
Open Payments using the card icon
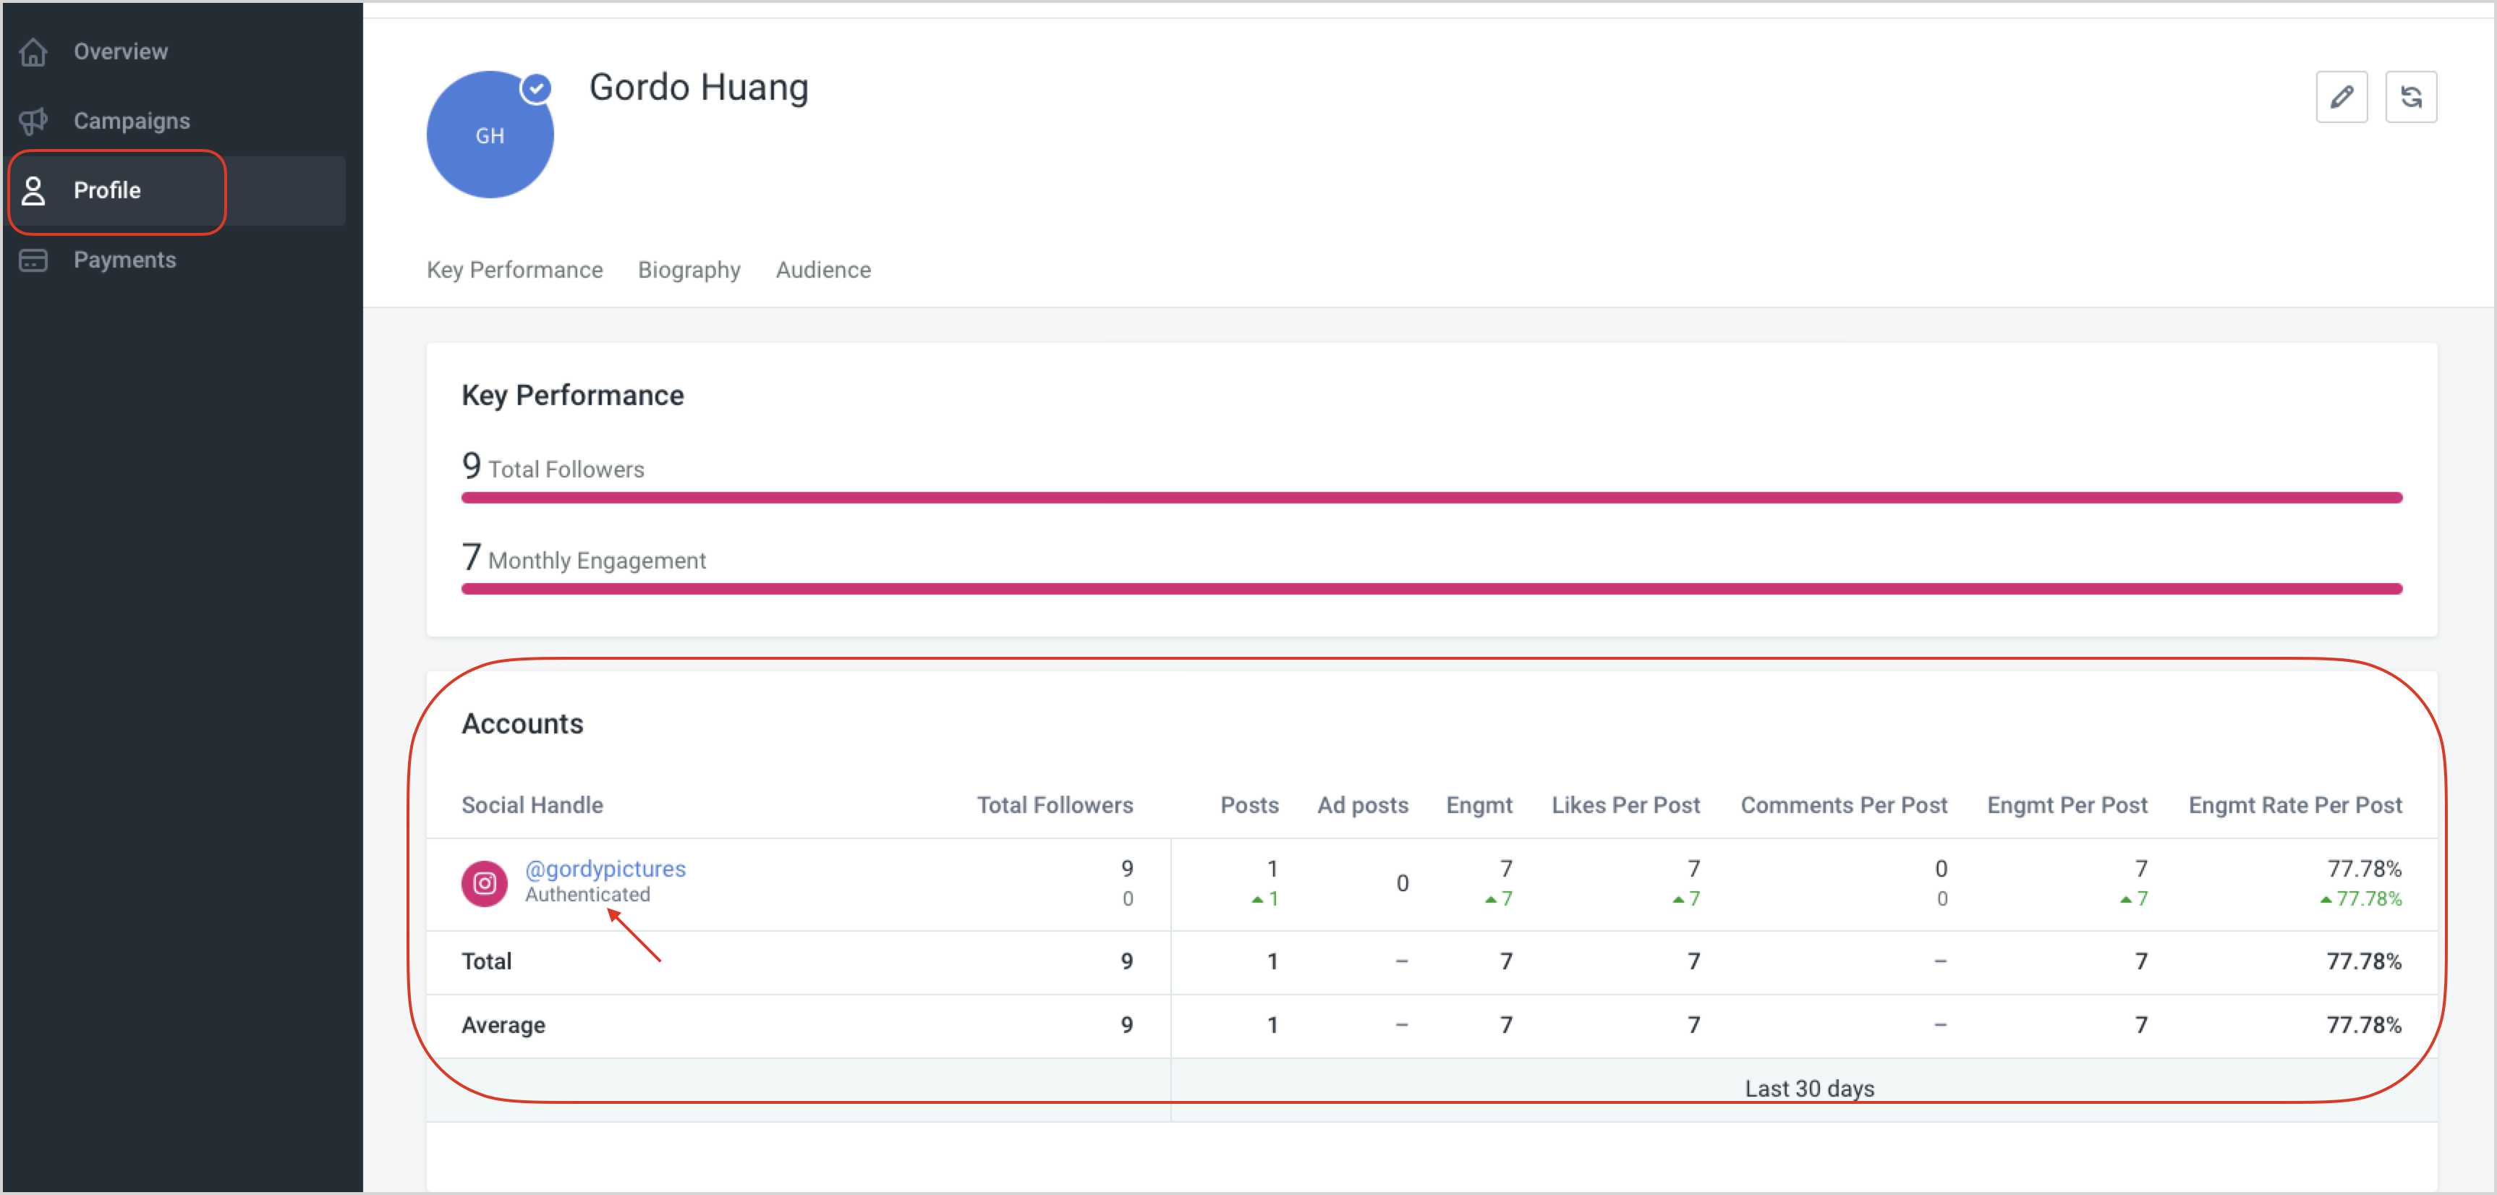33,260
